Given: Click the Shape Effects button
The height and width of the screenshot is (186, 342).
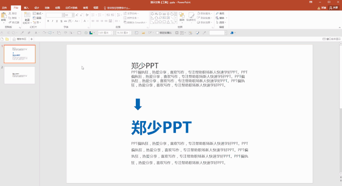Looking at the screenshot, I should 204,22.
